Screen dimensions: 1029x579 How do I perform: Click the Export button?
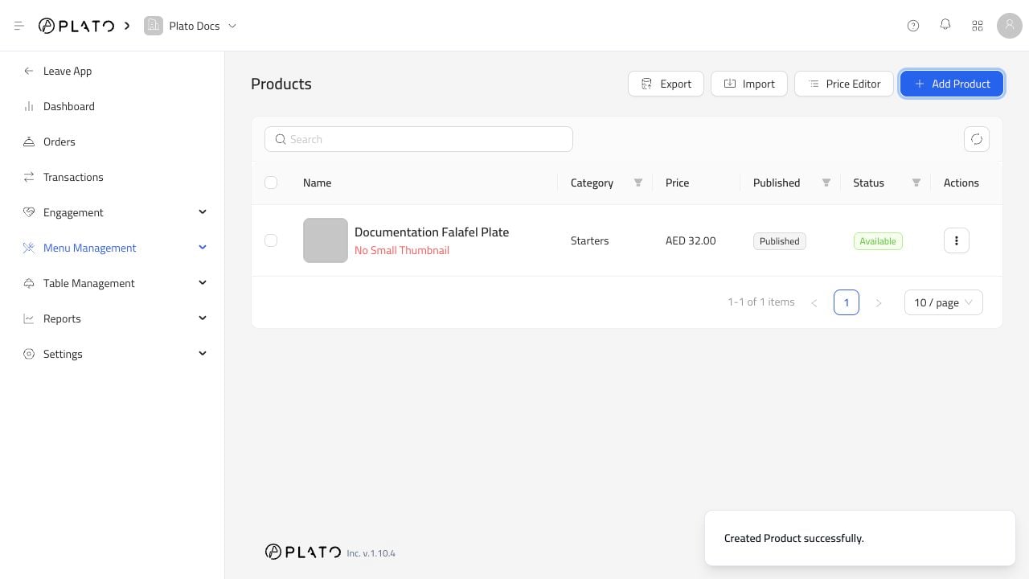tap(666, 84)
